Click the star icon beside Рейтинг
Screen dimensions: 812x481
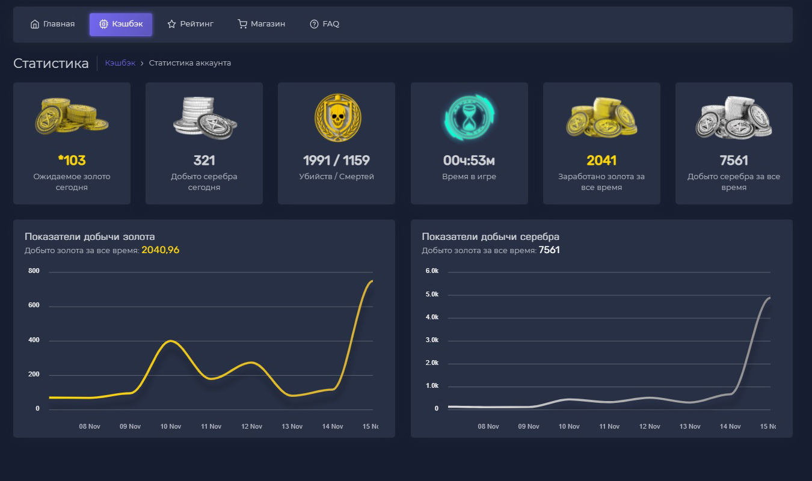pos(171,24)
